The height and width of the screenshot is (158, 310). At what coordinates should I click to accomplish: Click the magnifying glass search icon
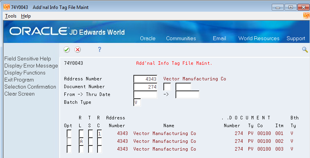point(305,50)
